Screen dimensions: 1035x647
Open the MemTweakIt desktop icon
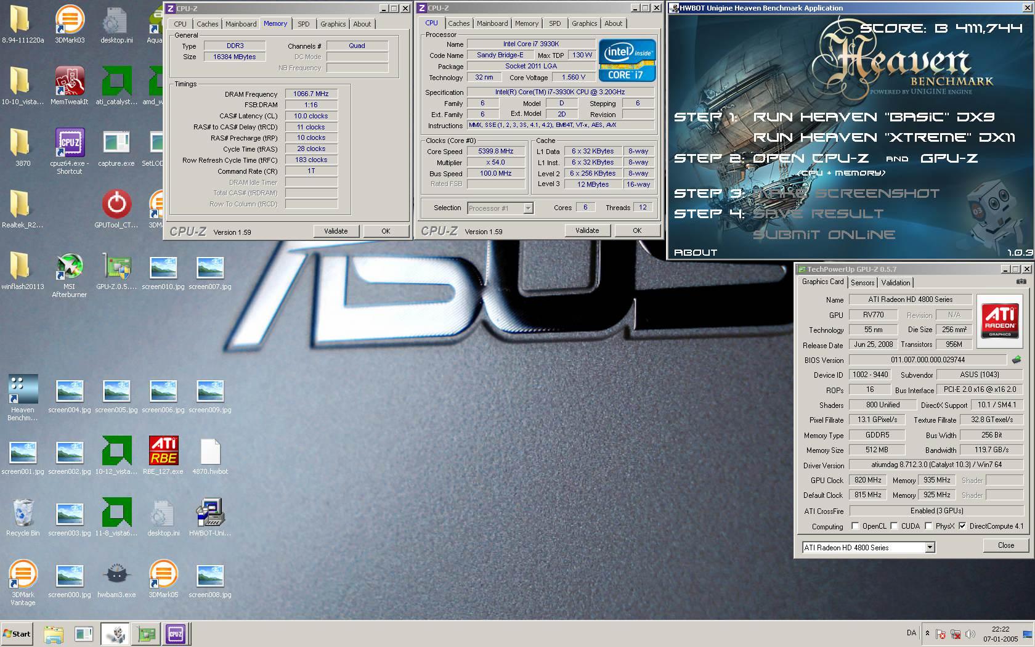coord(70,85)
